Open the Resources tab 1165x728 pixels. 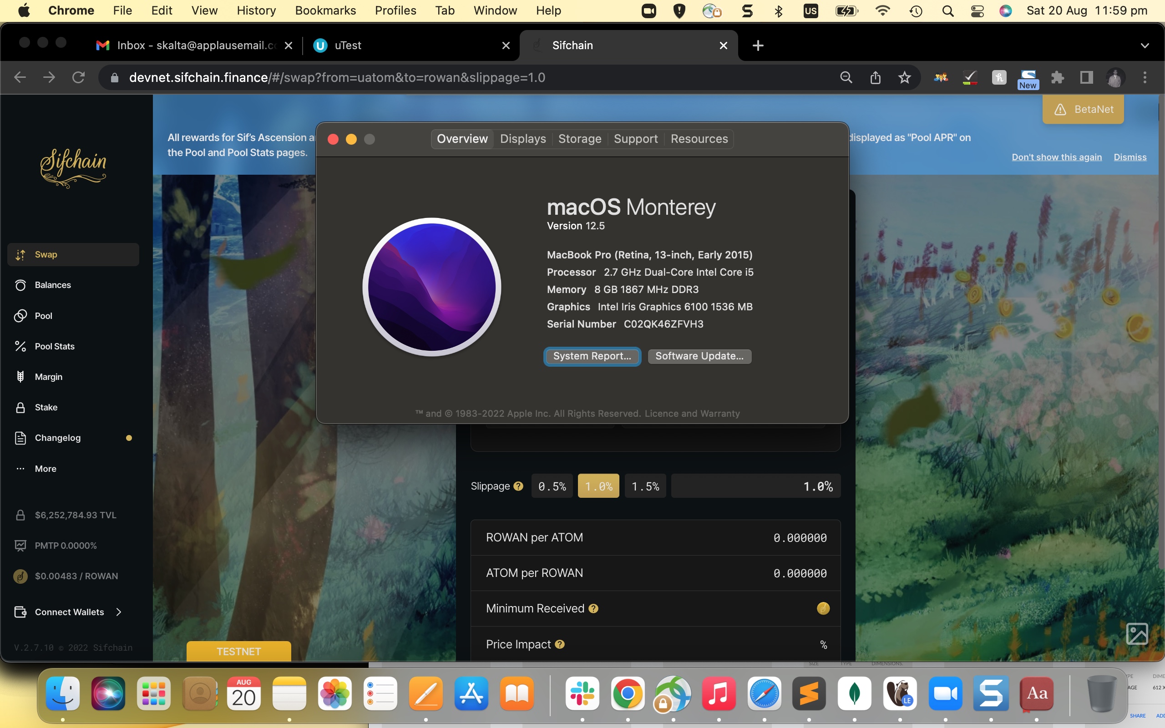(699, 139)
